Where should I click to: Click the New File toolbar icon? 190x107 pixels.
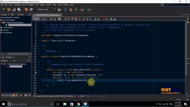4,10
